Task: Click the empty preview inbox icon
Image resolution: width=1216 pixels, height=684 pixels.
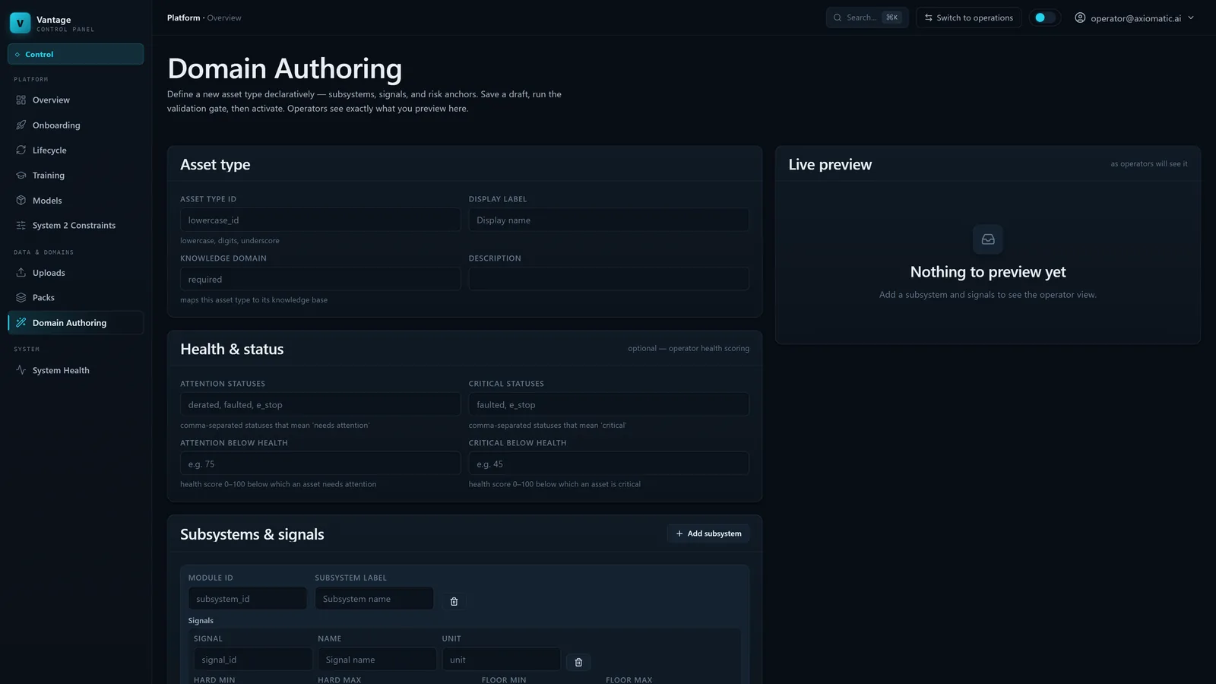Action: (988, 239)
